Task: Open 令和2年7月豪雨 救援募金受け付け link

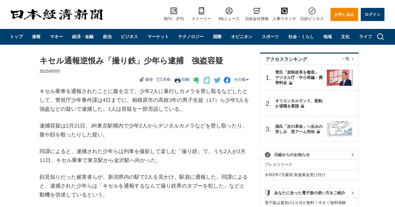Action: (295, 175)
